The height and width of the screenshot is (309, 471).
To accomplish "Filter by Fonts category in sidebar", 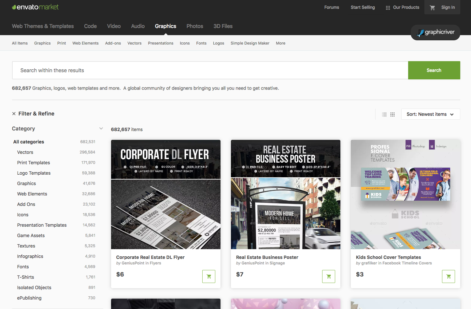I will pyautogui.click(x=23, y=267).
